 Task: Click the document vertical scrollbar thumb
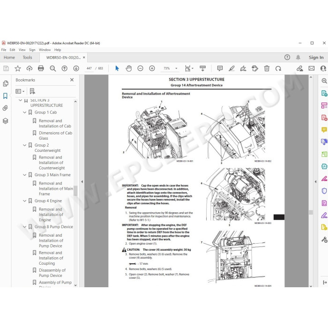pos(311,212)
